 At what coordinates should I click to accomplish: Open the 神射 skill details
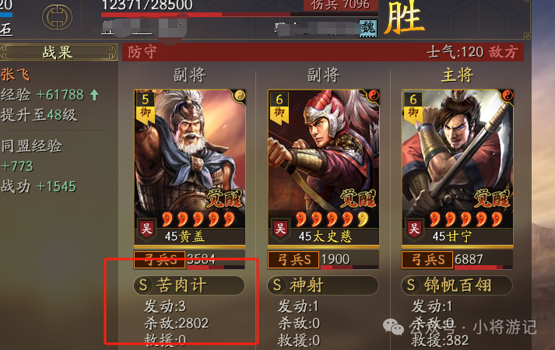tap(323, 285)
